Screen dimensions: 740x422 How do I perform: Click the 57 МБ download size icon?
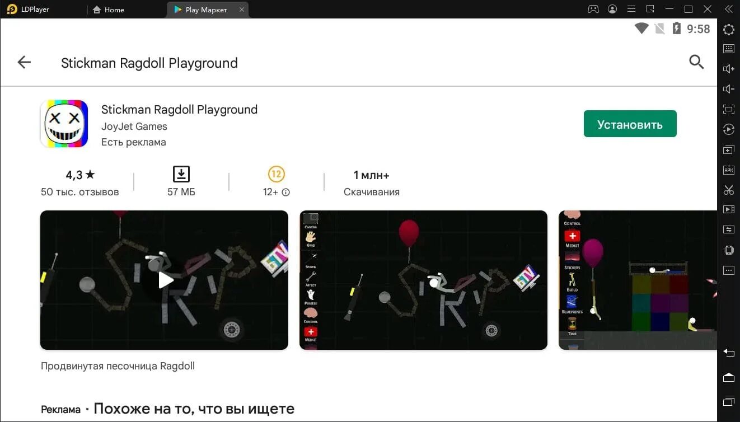181,174
